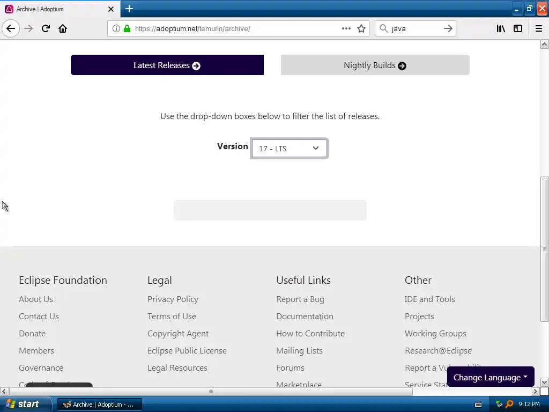This screenshot has width=549, height=412.
Task: Open the Terms of Use link
Action: tap(172, 317)
